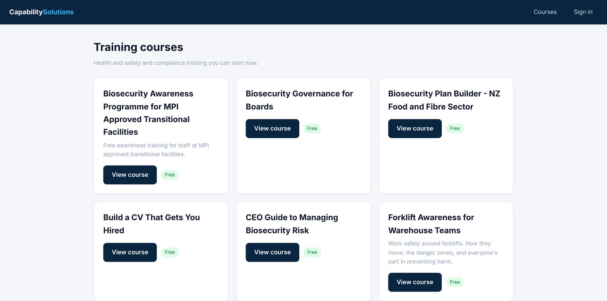Click the 'Work safely around forklifts' description
Screen dimensions: 607x301
[x=443, y=252]
